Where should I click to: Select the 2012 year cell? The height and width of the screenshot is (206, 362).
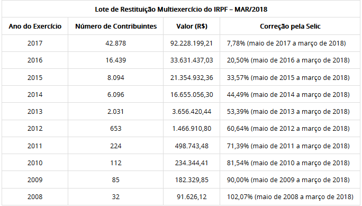click(35, 128)
